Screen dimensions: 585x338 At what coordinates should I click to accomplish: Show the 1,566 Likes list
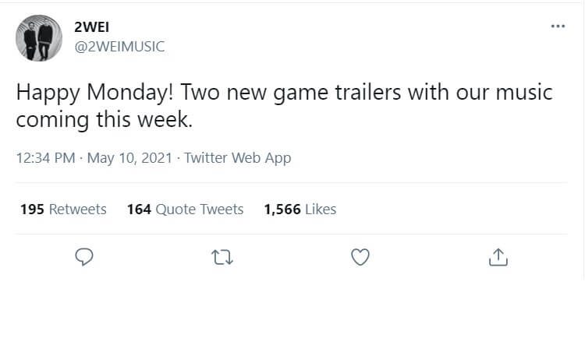click(x=300, y=209)
